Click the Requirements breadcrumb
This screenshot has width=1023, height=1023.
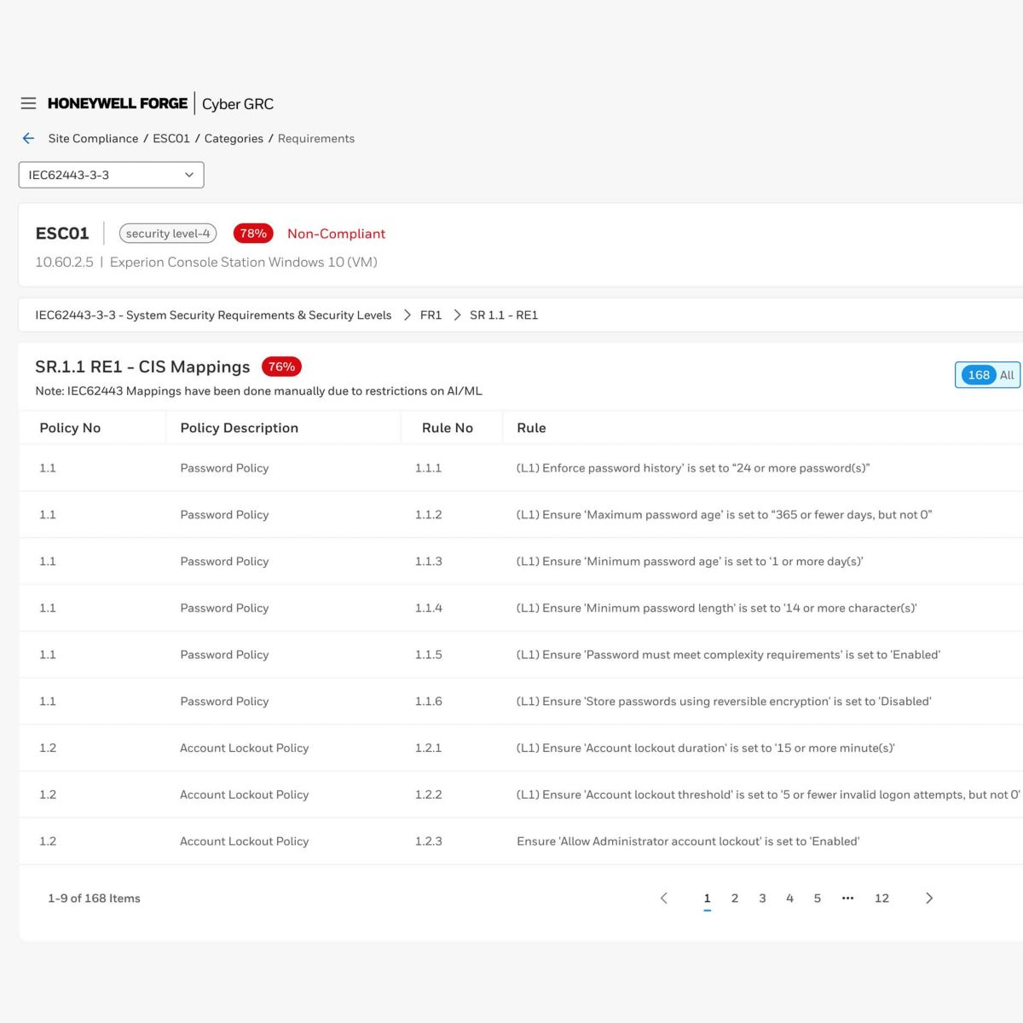tap(316, 138)
